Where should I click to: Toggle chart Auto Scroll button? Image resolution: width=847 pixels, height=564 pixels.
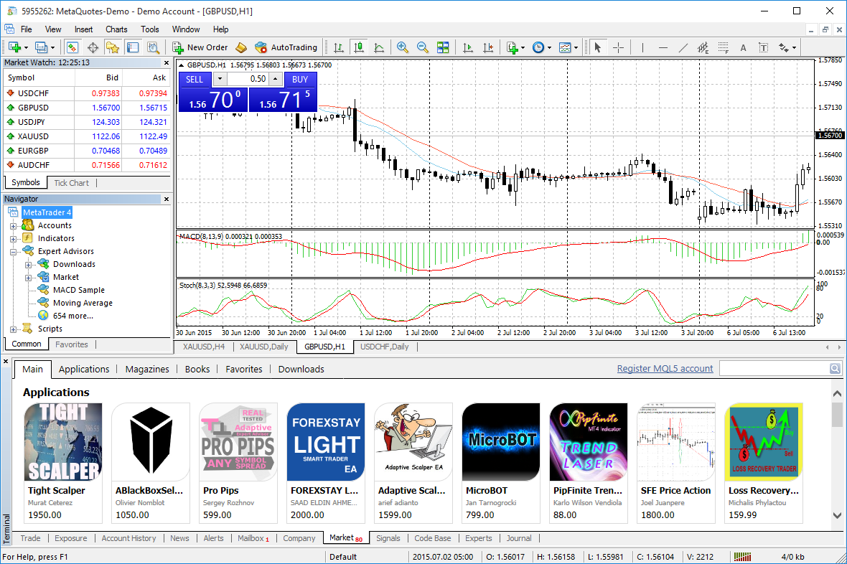(468, 47)
